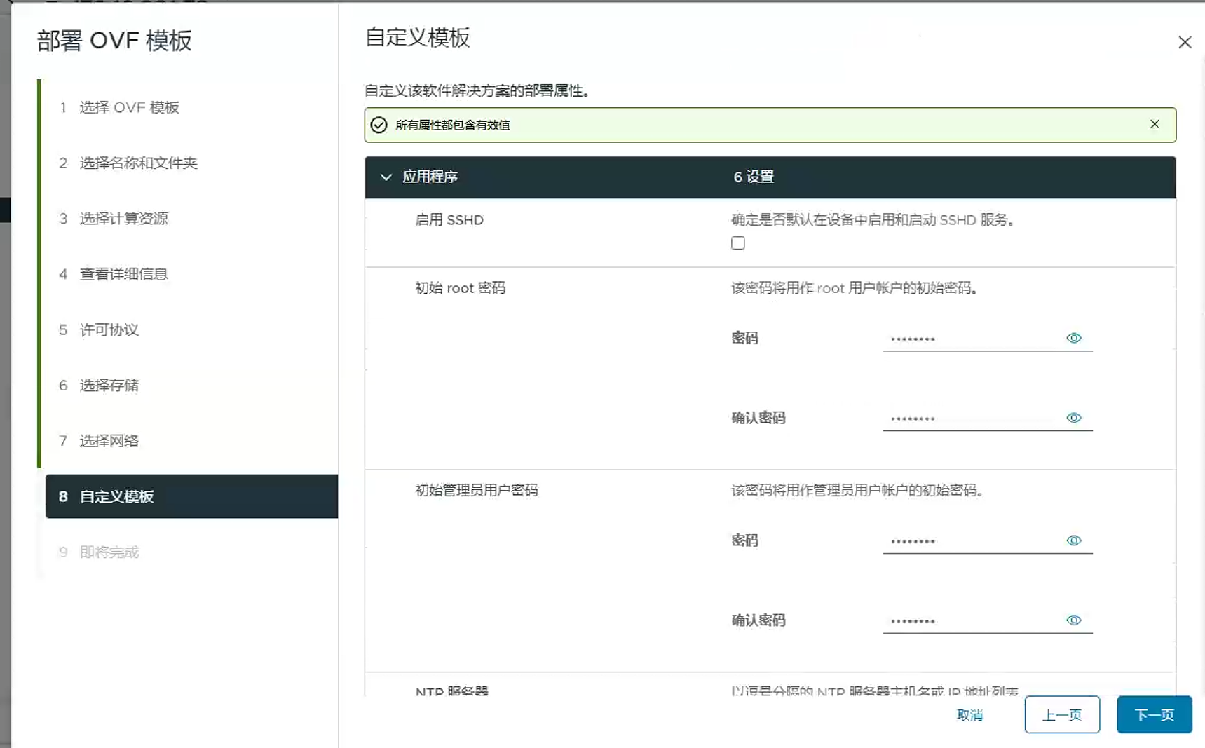Navigate to step 6 选择存储
This screenshot has height=748, width=1205.
109,386
